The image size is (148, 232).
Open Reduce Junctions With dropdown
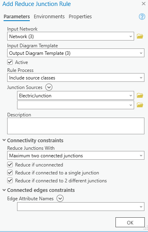pyautogui.click(x=76, y=155)
